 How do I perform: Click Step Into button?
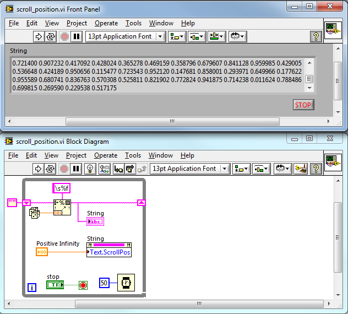(x=118, y=169)
